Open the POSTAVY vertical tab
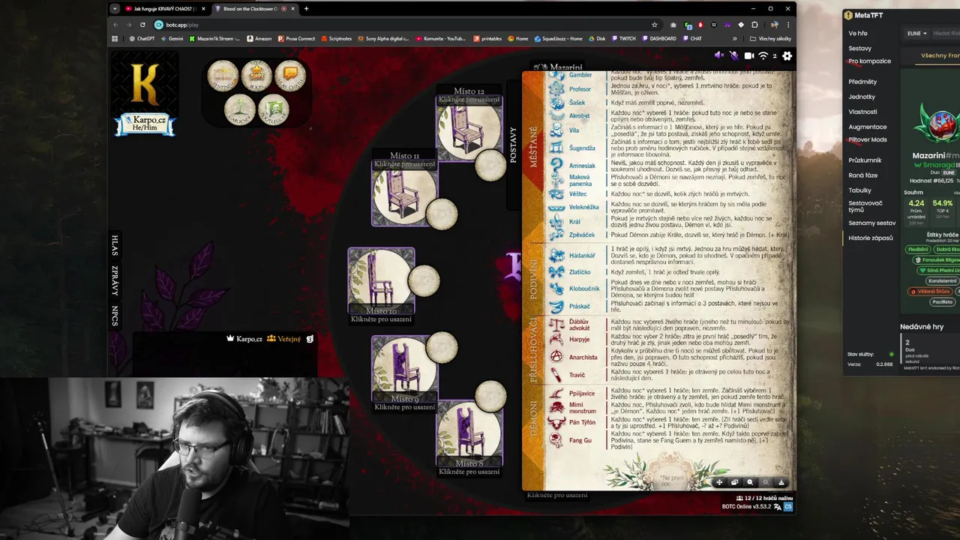 (x=514, y=145)
